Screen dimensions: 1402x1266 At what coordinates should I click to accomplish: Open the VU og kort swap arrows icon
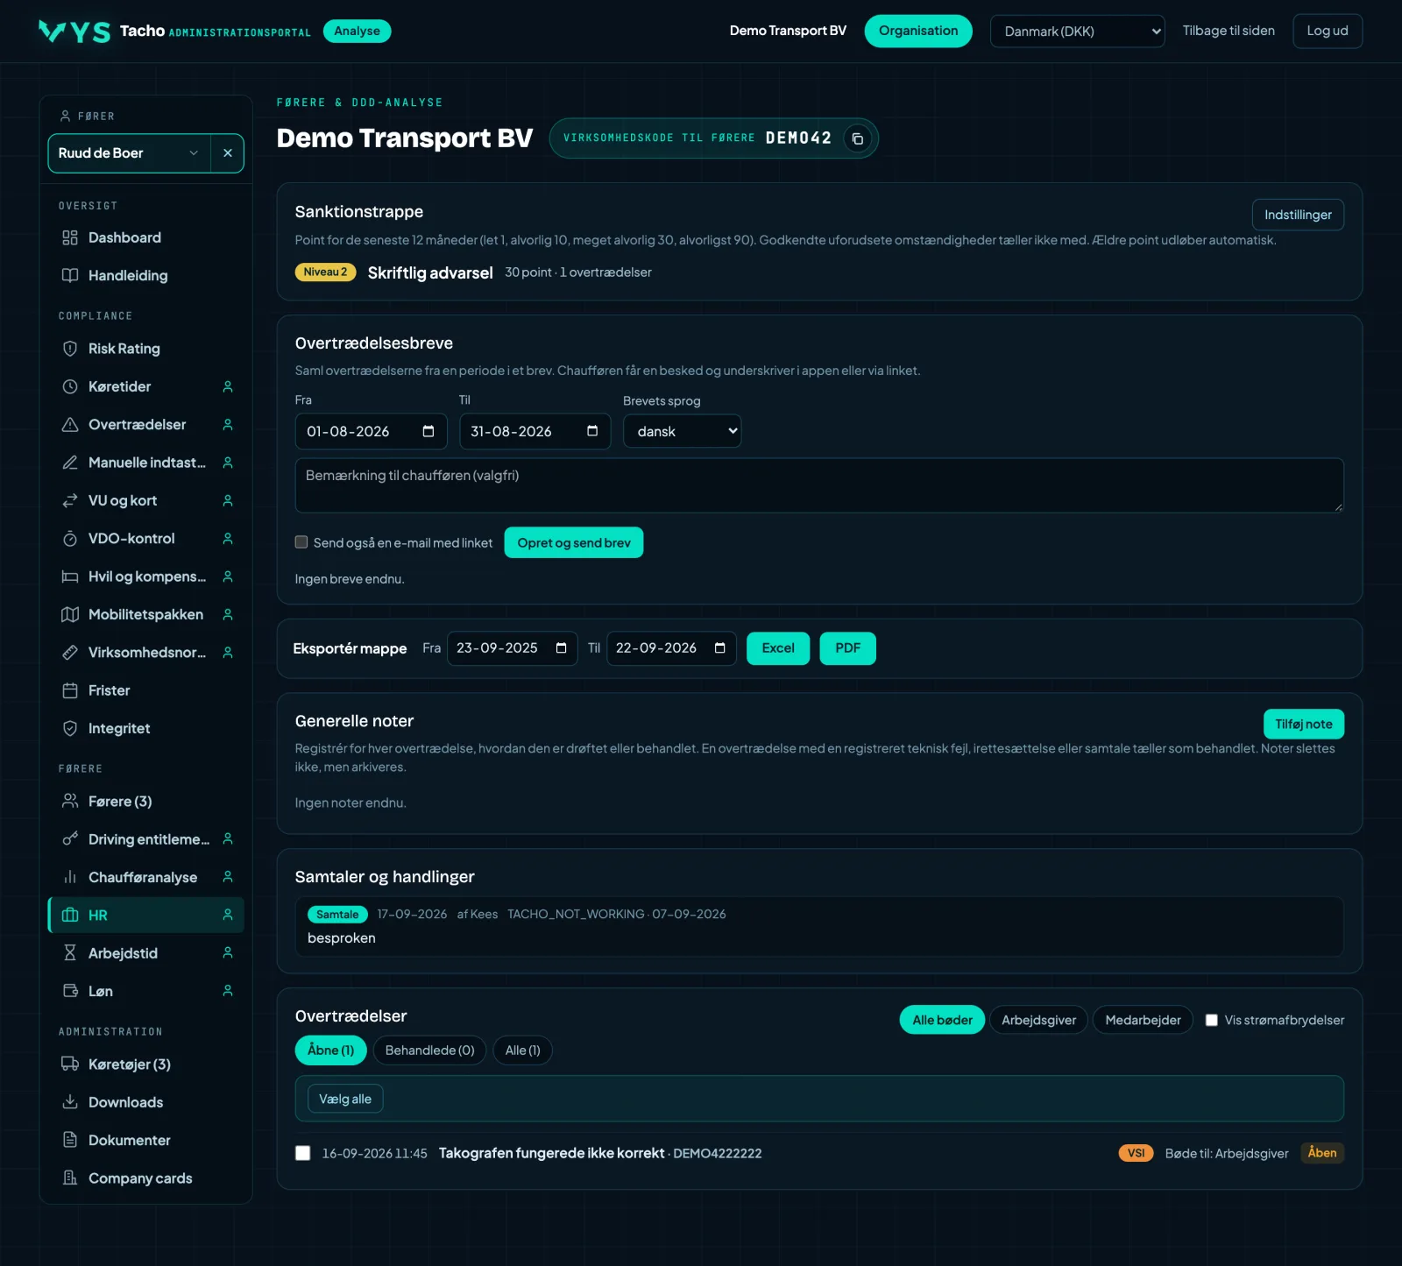tap(70, 500)
